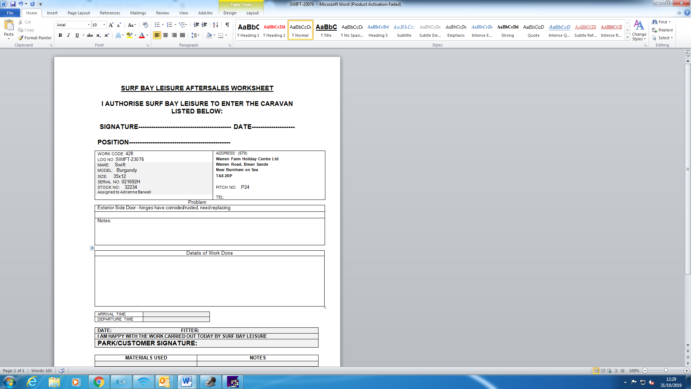Toggle Italic formatting
The height and width of the screenshot is (389, 691).
coord(68,35)
